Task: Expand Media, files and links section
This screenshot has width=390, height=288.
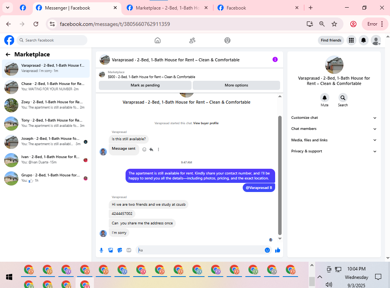Action: (334, 140)
